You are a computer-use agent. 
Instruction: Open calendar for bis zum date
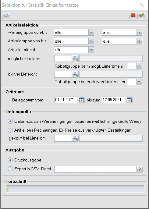[129, 100]
